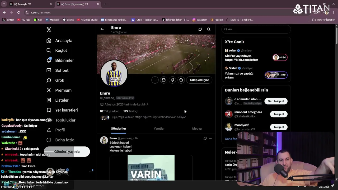Image resolution: width=338 pixels, height=190 pixels.
Task: Open Maçkolik bookmark
Action: pyautogui.click(x=52, y=20)
